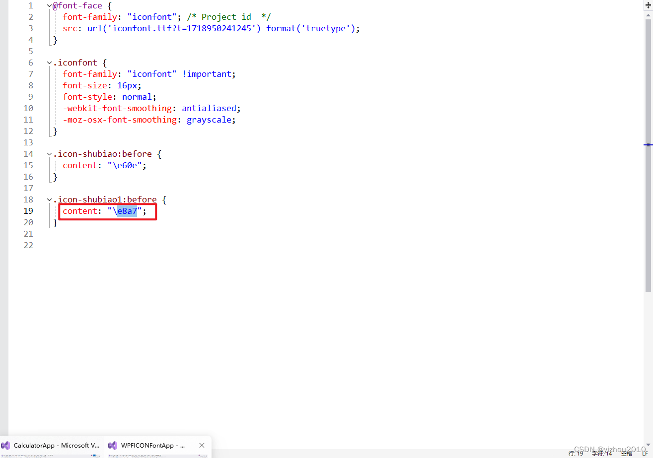653x458 pixels.
Task: Click the format('truetype') text
Action: pyautogui.click(x=311, y=29)
